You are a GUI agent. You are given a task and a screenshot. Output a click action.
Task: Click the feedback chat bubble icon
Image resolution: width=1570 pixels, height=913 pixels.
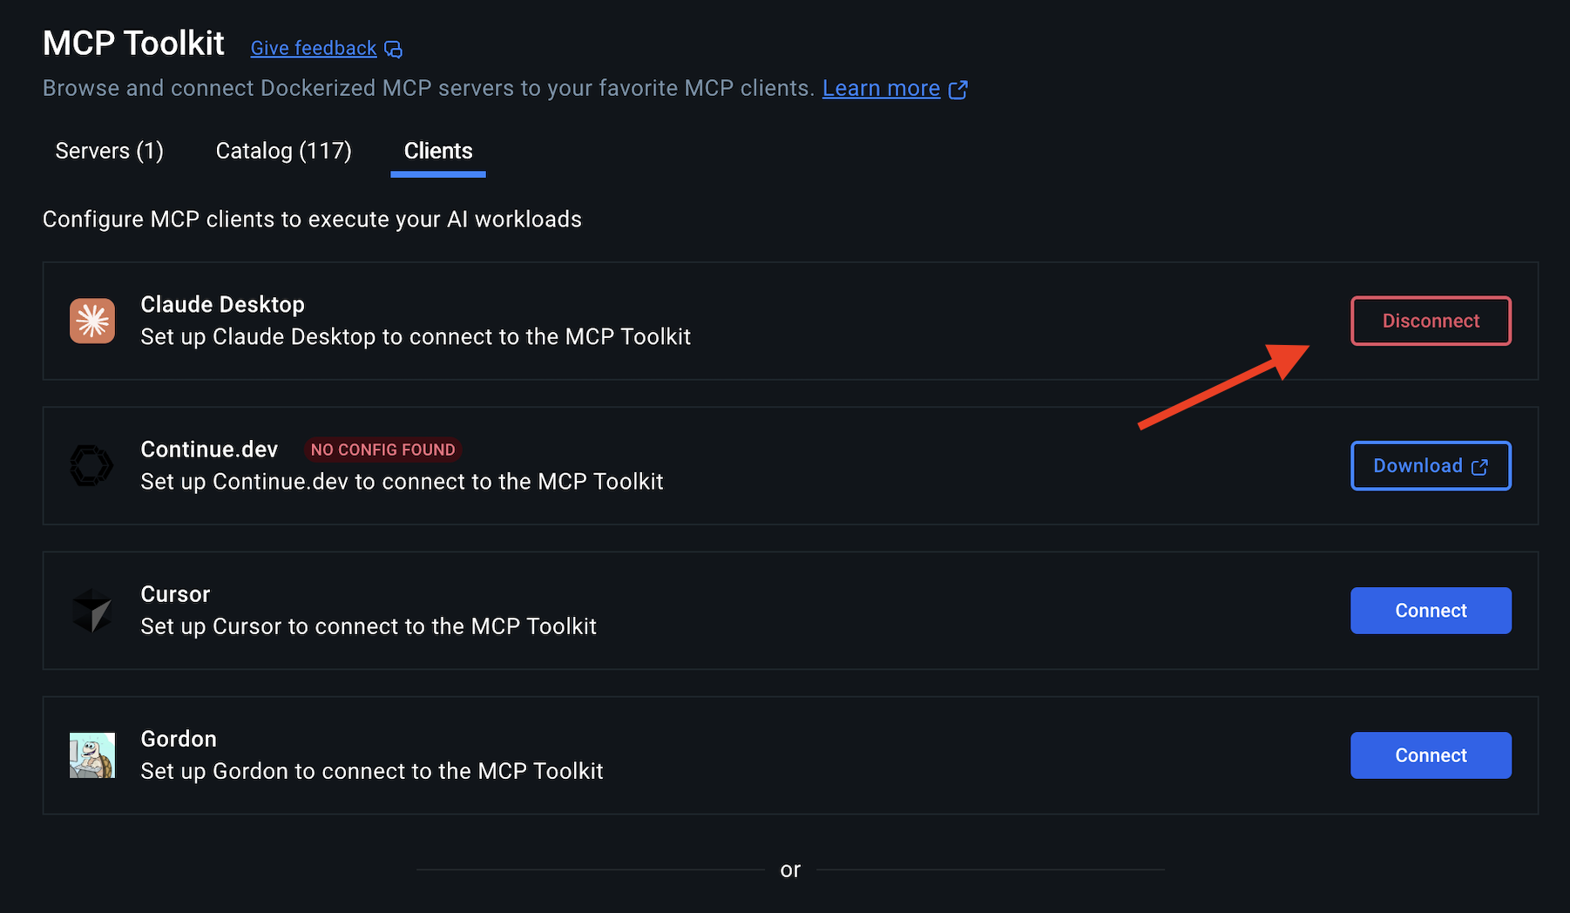[x=394, y=50]
